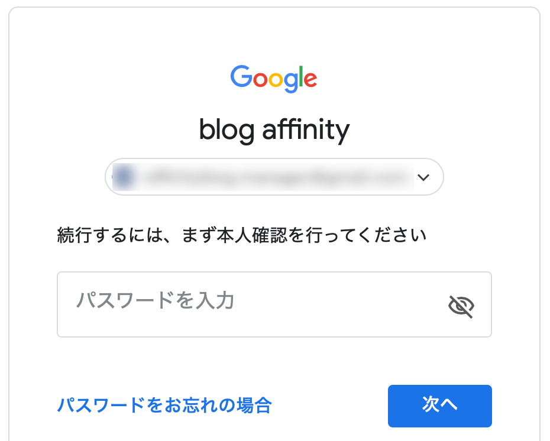Click the "blog affinity" heading
The height and width of the screenshot is (441, 550).
(x=274, y=129)
